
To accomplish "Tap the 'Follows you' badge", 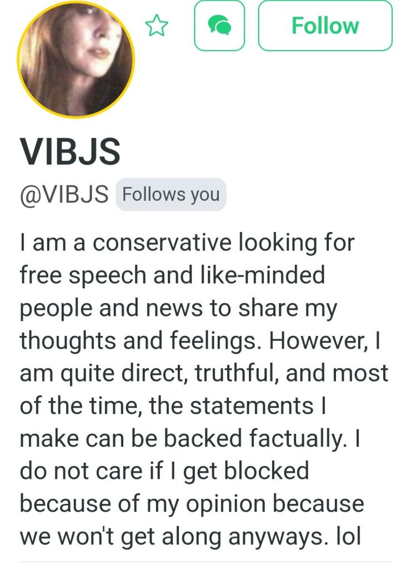I will point(171,194).
